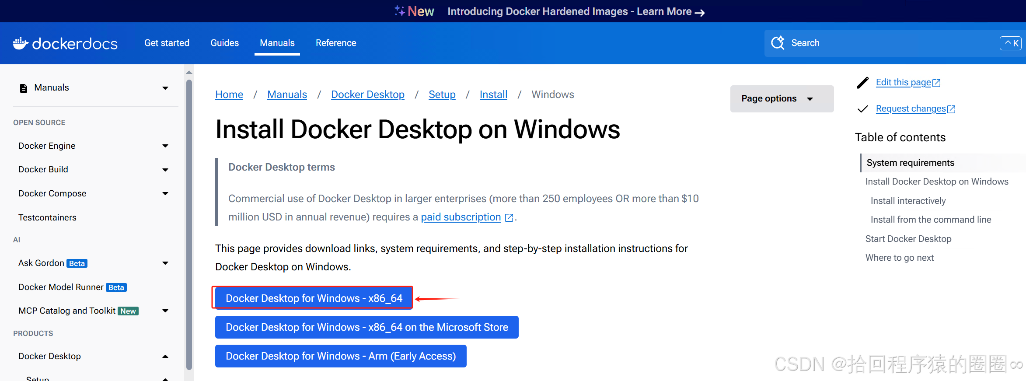
Task: Click the Beta badge next to Docker Model Runner
Action: (x=116, y=287)
